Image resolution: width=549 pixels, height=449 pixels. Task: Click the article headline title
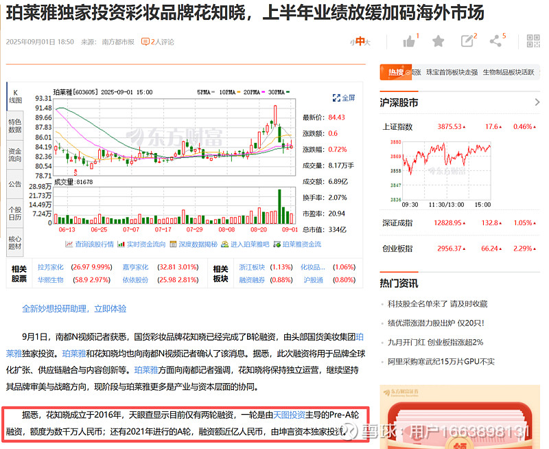point(245,12)
